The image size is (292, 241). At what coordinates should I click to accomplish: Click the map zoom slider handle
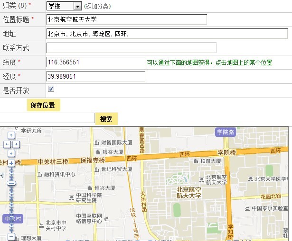click(x=11, y=183)
